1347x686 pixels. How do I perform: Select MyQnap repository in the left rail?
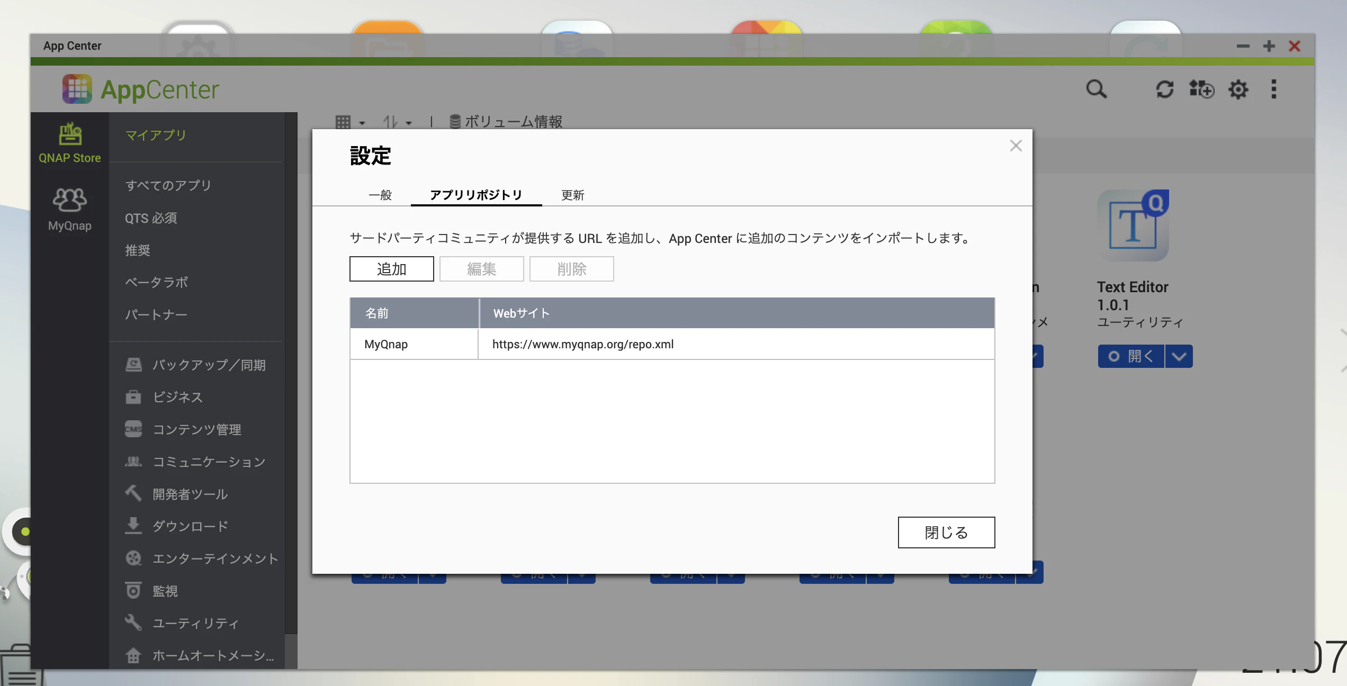pos(70,210)
